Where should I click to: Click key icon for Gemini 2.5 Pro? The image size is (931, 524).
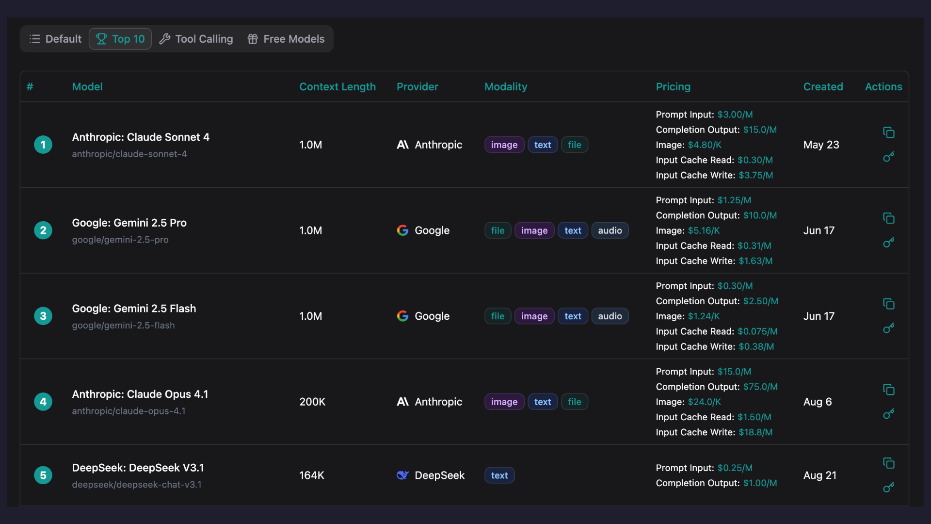(x=888, y=243)
